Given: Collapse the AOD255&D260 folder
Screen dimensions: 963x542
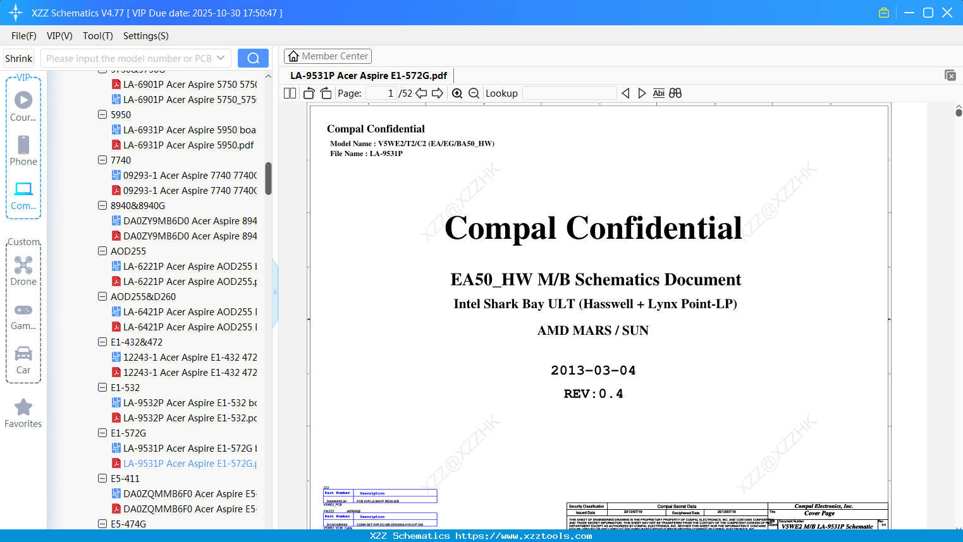Looking at the screenshot, I should tap(102, 296).
